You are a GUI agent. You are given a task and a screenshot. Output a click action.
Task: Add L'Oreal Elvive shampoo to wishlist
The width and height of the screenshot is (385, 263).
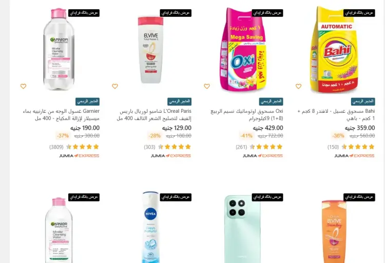[115, 86]
